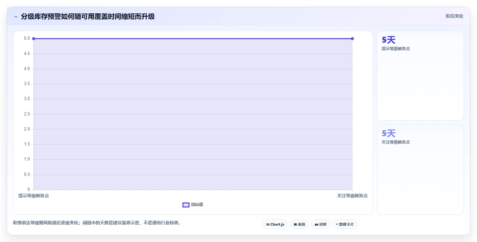The height and width of the screenshot is (242, 477).
Task: Select the 进度 chip
Action: 320,224
